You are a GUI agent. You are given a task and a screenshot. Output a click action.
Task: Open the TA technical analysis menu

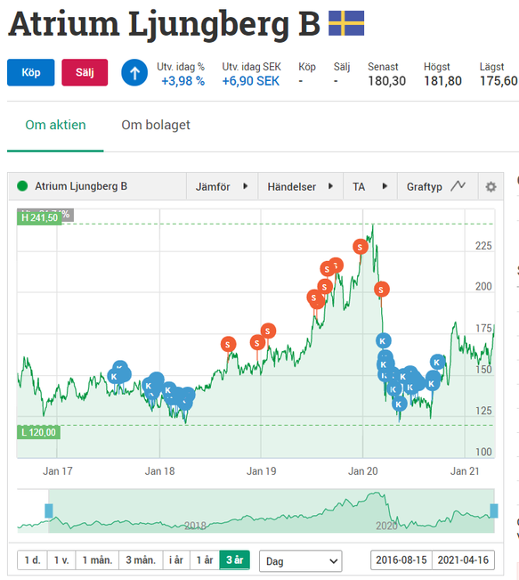pyautogui.click(x=370, y=186)
